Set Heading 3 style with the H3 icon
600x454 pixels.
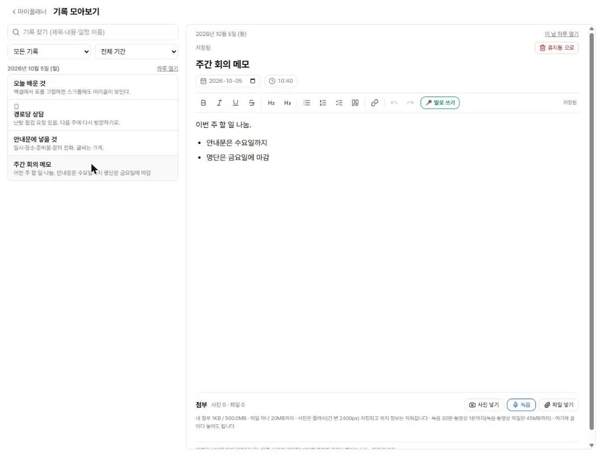click(x=287, y=102)
